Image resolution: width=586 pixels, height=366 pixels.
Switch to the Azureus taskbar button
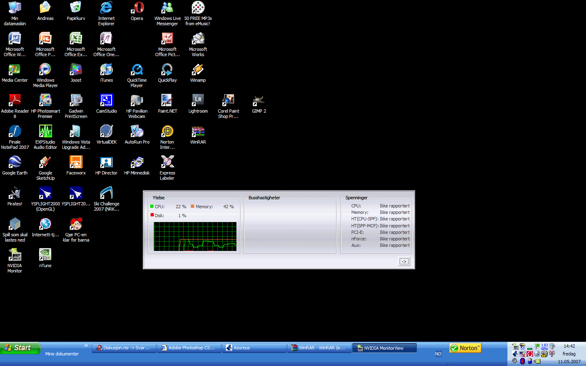pos(254,348)
